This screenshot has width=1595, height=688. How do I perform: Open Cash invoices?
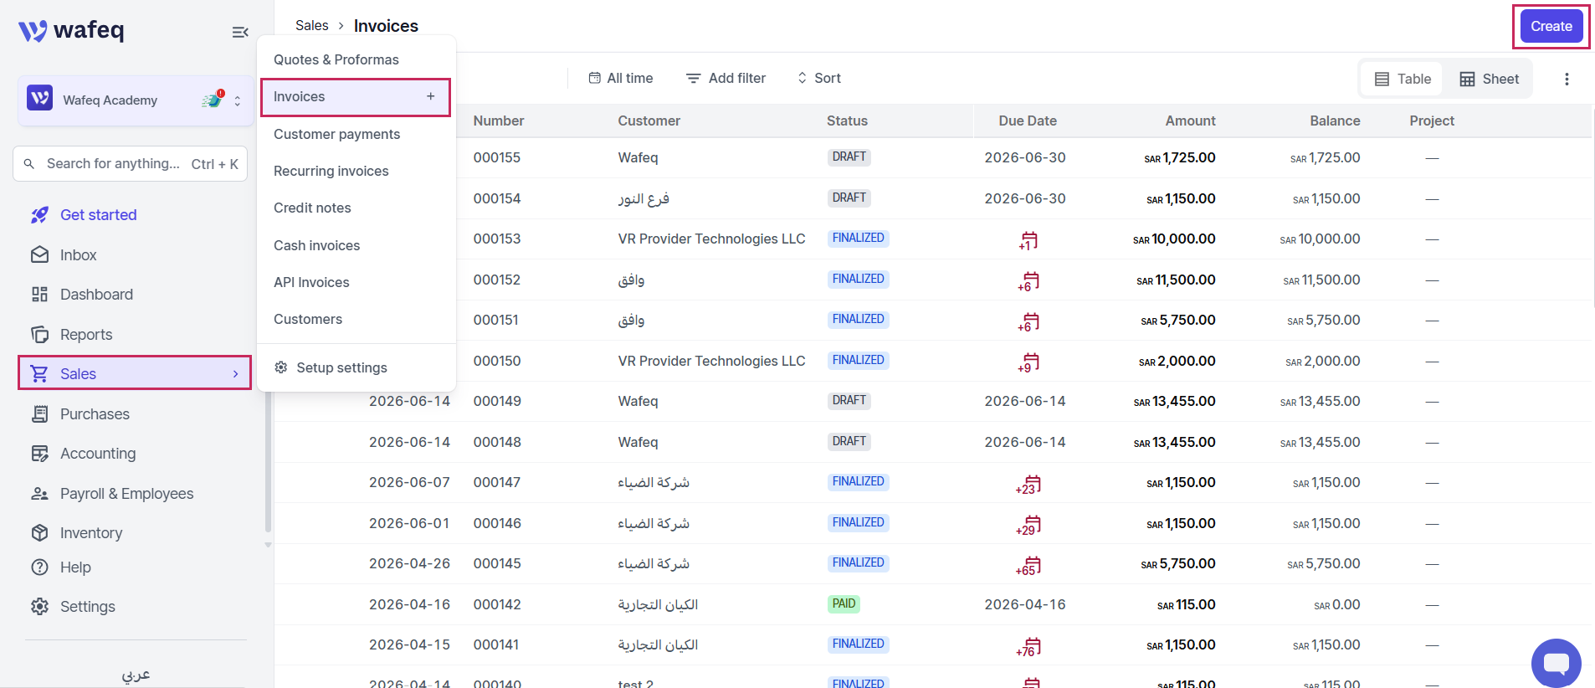[x=316, y=245]
